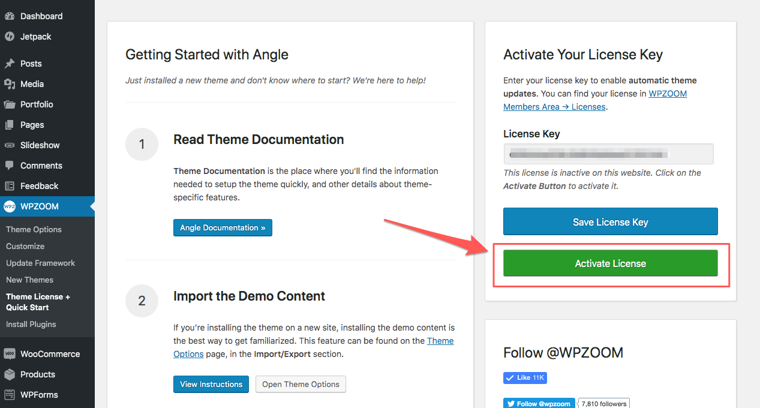Click the Facebook Like 11K button

[x=525, y=377]
